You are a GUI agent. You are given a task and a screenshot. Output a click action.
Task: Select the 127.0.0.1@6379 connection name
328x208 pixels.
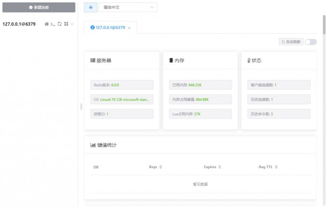click(x=19, y=24)
